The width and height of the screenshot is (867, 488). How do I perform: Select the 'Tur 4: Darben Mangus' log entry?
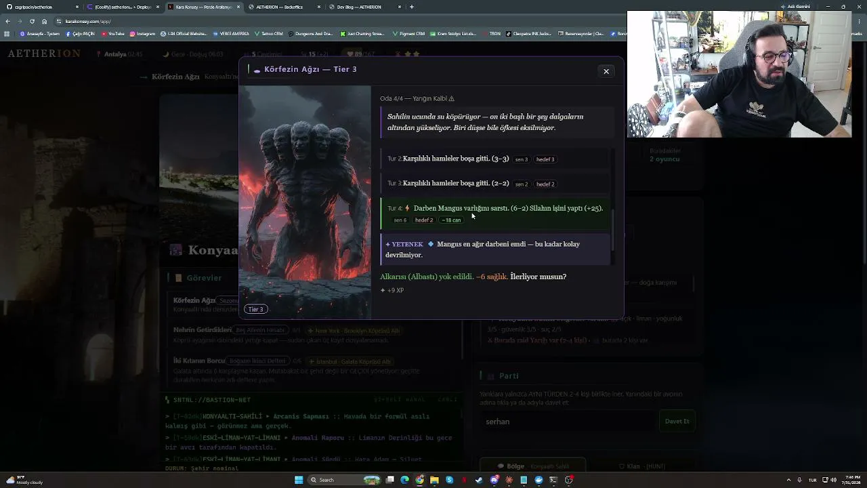click(x=496, y=213)
